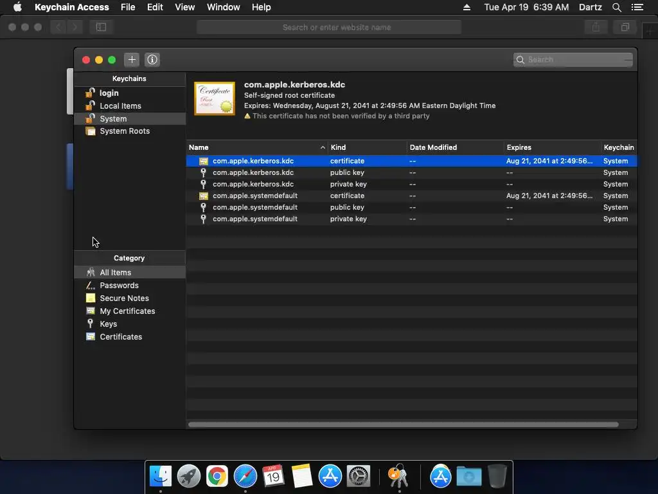Image resolution: width=658 pixels, height=494 pixels.
Task: Select the com.apple.kerberos.kdc public key row
Action: [x=412, y=172]
